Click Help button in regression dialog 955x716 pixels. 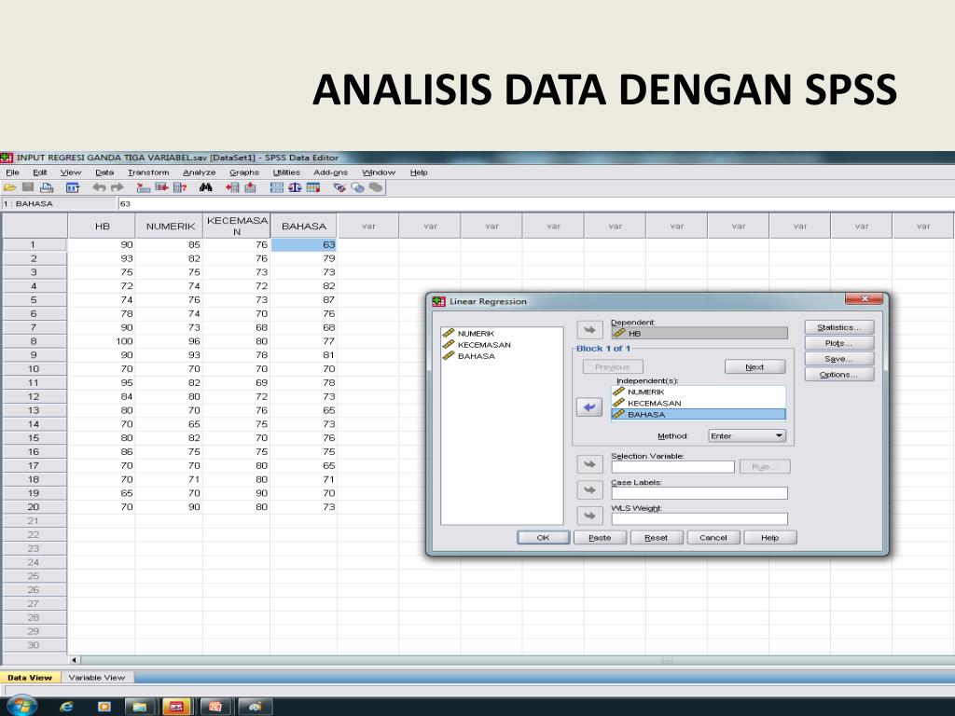point(769,538)
